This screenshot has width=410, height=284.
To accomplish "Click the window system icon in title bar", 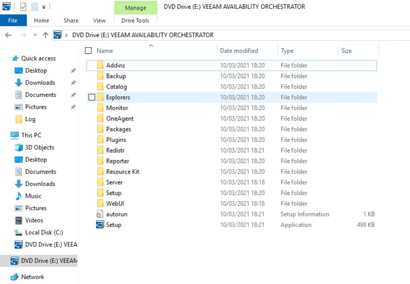I will pyautogui.click(x=6, y=6).
